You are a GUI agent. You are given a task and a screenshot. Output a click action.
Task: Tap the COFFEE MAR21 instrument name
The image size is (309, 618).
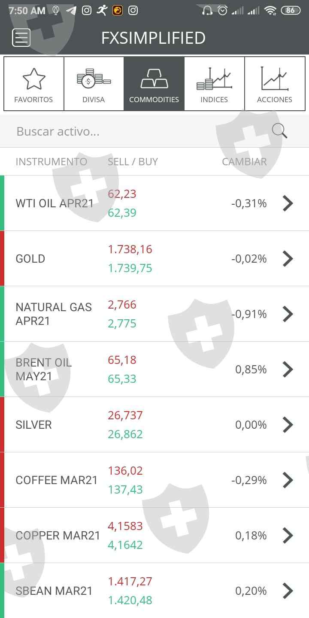pos(57,480)
